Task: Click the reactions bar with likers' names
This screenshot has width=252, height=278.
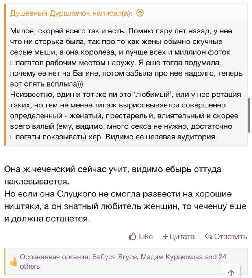Action: [126, 261]
